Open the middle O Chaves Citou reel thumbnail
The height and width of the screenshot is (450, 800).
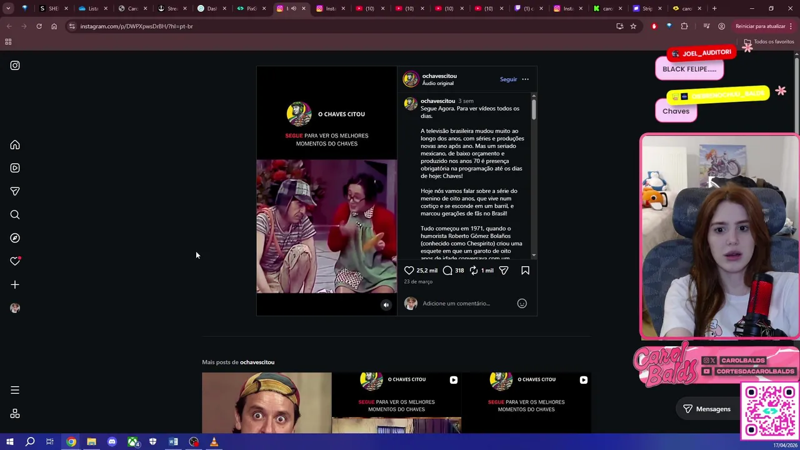click(396, 402)
